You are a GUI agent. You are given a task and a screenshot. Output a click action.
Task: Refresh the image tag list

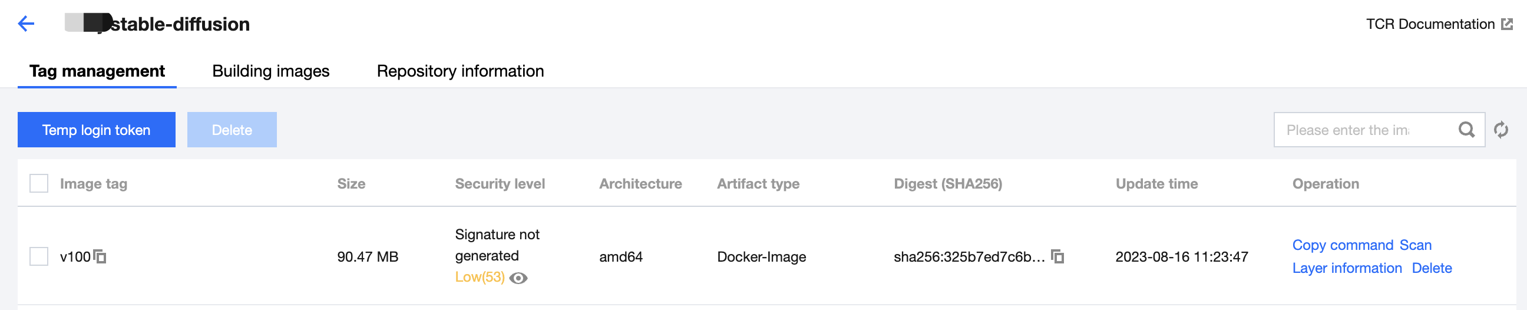coord(1500,130)
